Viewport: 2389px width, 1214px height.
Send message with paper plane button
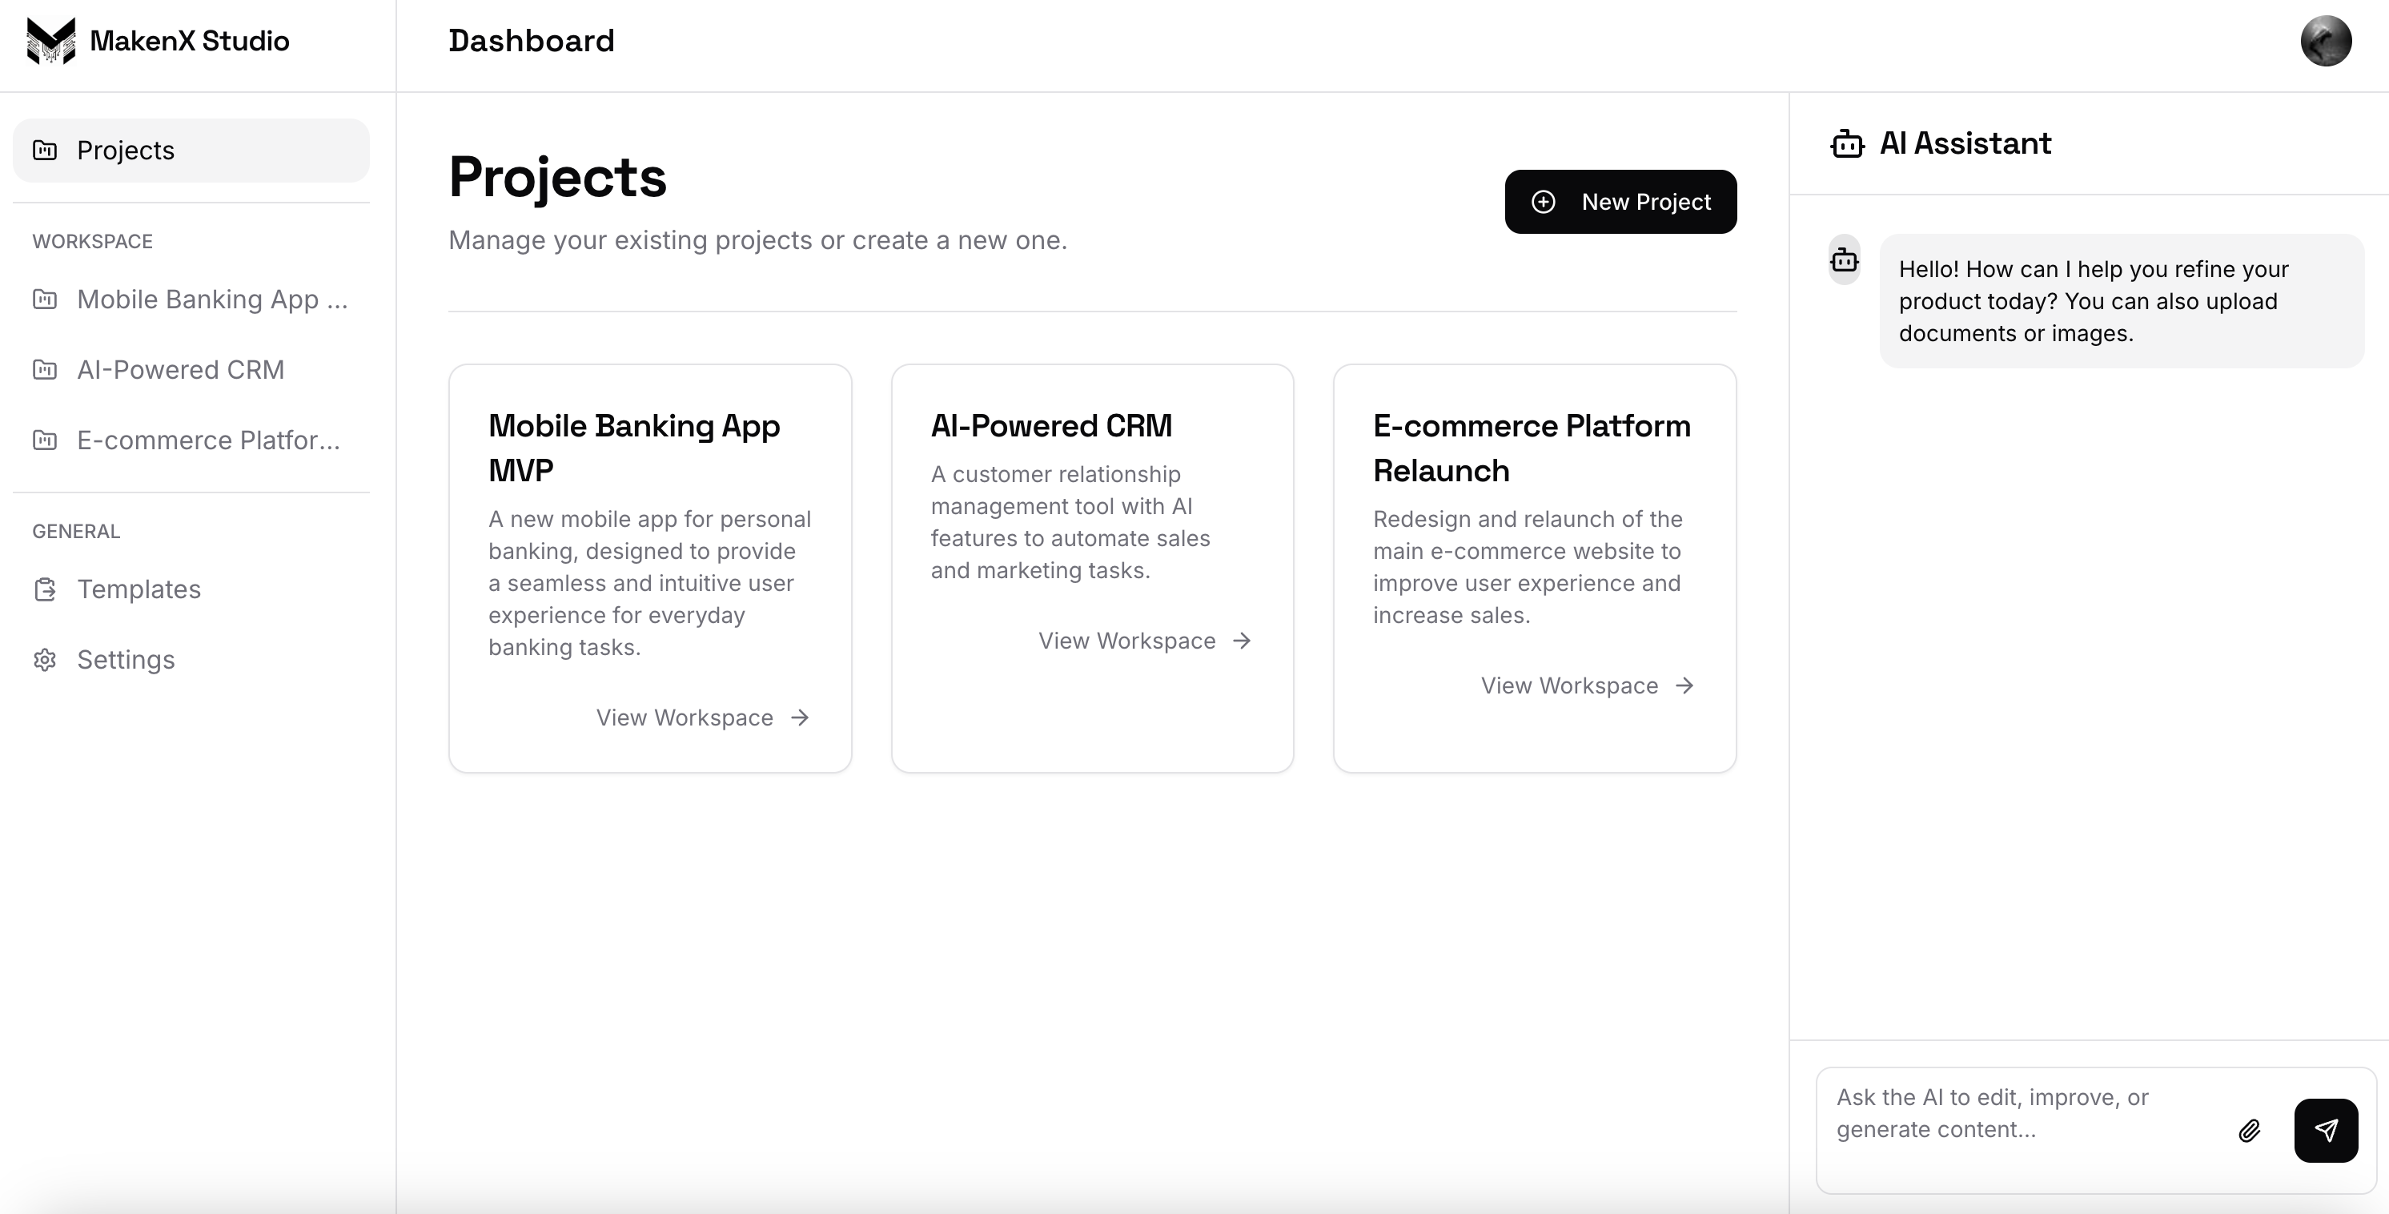(x=2325, y=1130)
